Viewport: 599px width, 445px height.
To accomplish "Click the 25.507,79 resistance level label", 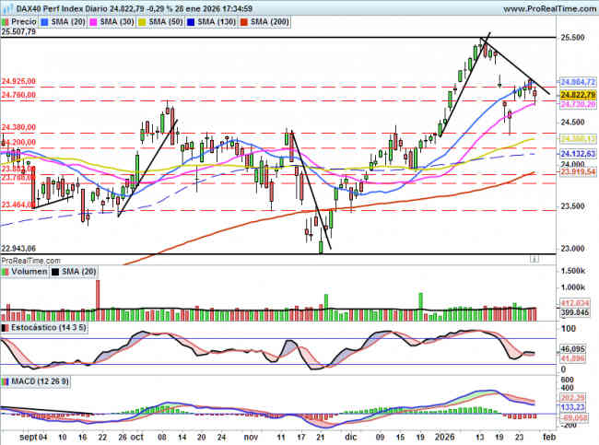I will (x=18, y=31).
